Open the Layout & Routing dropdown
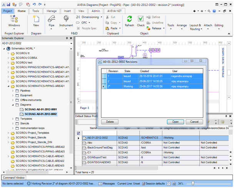Viewport: 234px width, 188px height. click(x=196, y=27)
